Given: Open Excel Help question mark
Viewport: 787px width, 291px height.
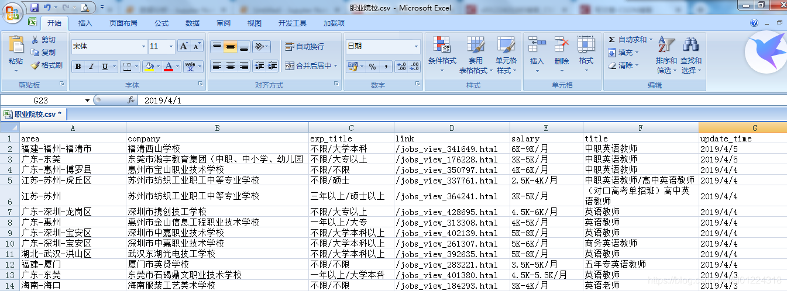Looking at the screenshot, I should pos(754,23).
